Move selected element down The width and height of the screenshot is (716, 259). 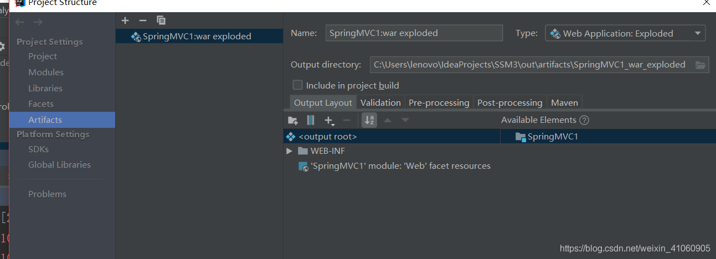405,120
